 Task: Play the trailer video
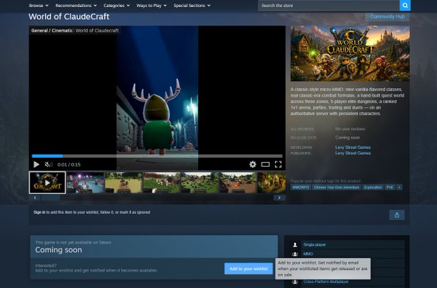coord(36,165)
